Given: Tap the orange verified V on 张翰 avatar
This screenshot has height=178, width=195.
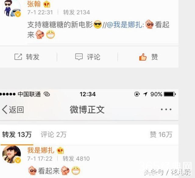Looking at the screenshot, I should coord(18,14).
